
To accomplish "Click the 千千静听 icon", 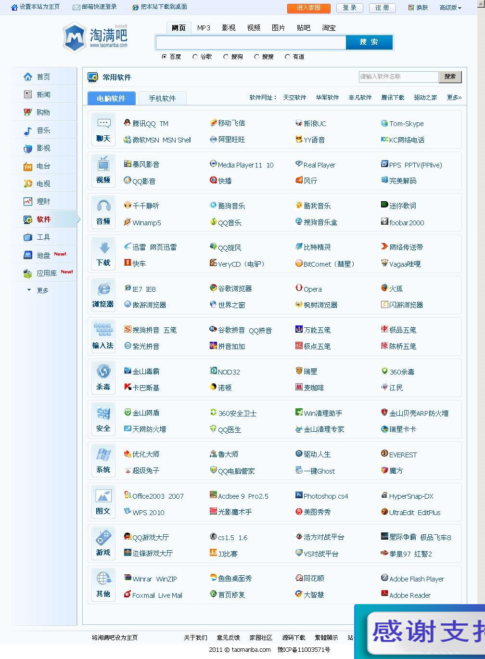I will pos(128,205).
